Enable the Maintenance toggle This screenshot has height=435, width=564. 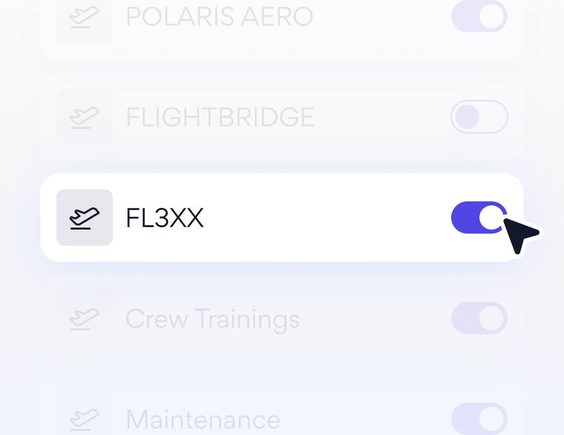click(x=479, y=419)
